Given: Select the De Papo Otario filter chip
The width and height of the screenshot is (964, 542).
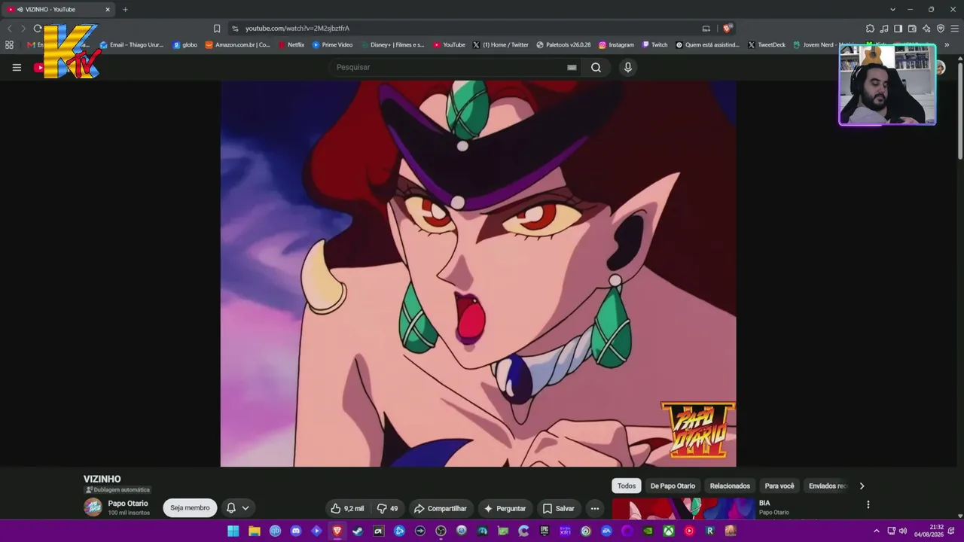Looking at the screenshot, I should coord(673,486).
